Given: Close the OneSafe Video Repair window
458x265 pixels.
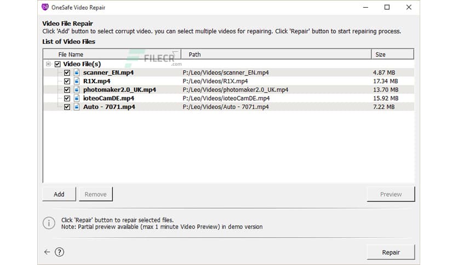Looking at the screenshot, I should click(x=409, y=7).
